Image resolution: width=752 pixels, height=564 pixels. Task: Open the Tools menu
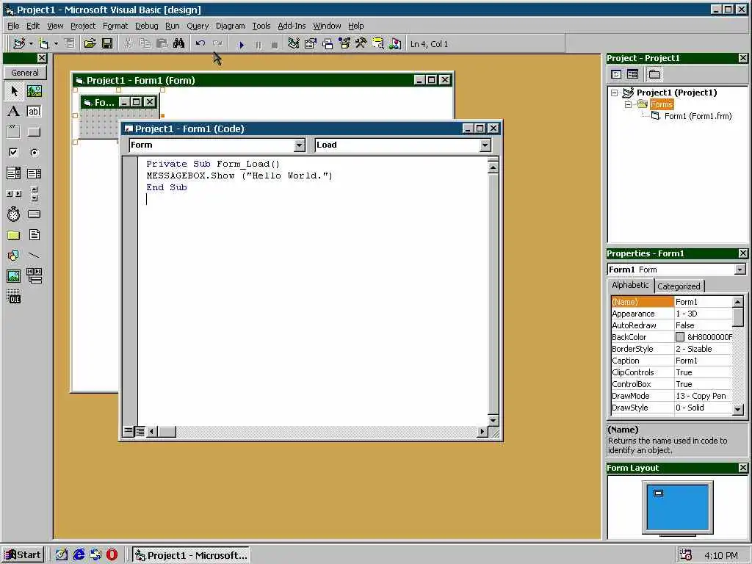pyautogui.click(x=261, y=26)
